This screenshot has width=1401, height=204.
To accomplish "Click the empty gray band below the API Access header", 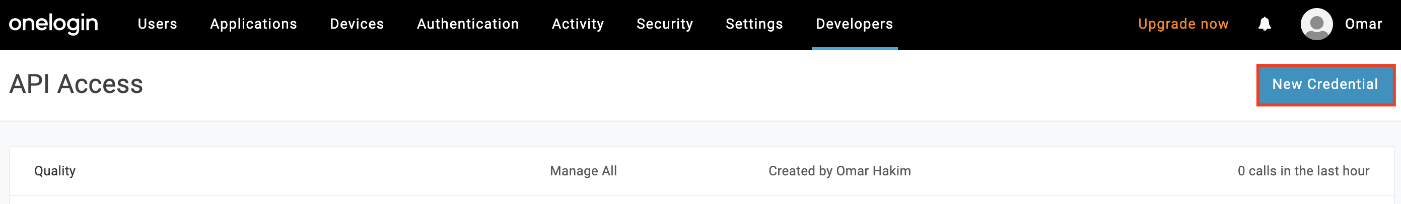I will [700, 134].
